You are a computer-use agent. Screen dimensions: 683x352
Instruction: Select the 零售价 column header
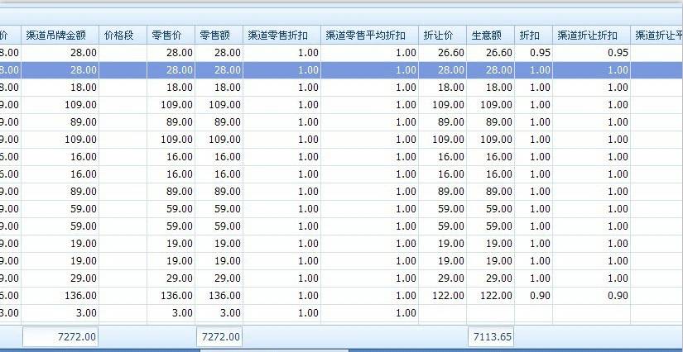click(x=171, y=36)
